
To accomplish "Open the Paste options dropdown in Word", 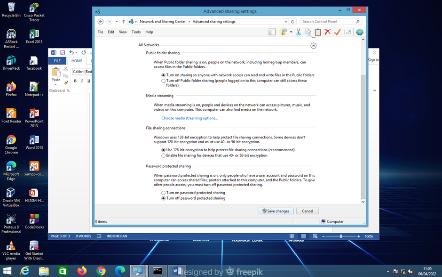I will click(x=56, y=84).
